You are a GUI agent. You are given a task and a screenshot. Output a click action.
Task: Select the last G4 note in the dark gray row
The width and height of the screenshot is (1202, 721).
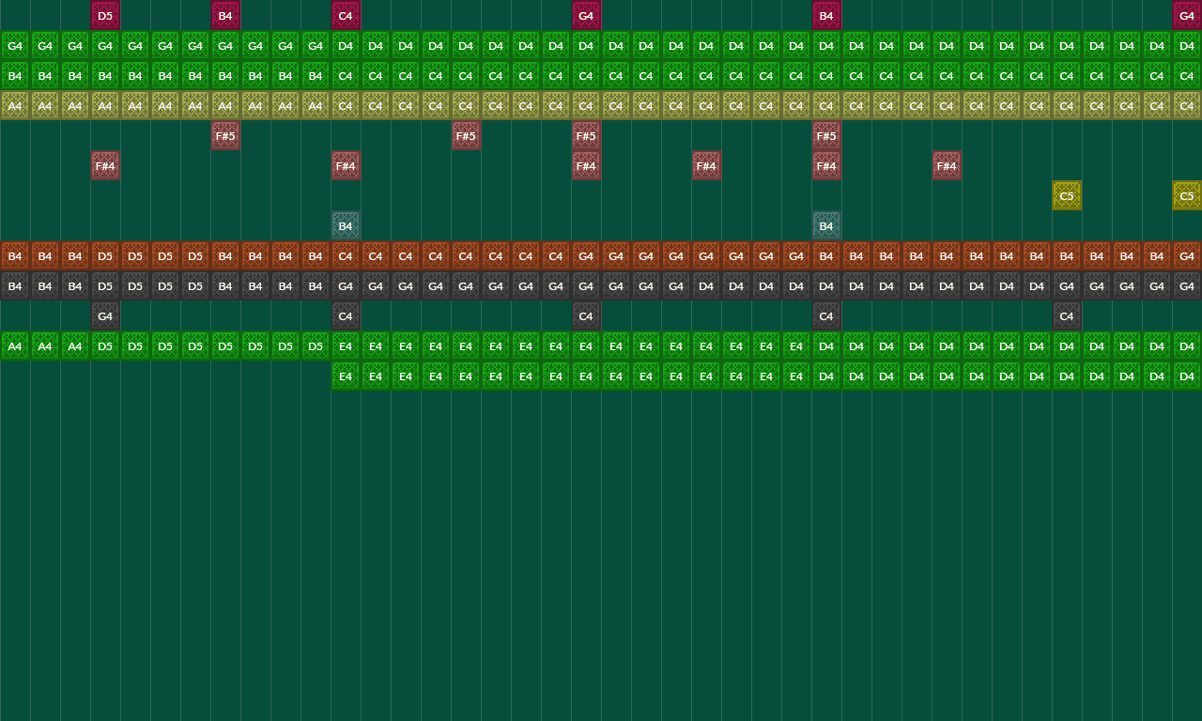coord(1187,285)
